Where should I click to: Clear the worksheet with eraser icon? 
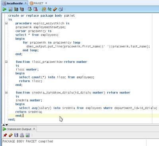(55, 9)
